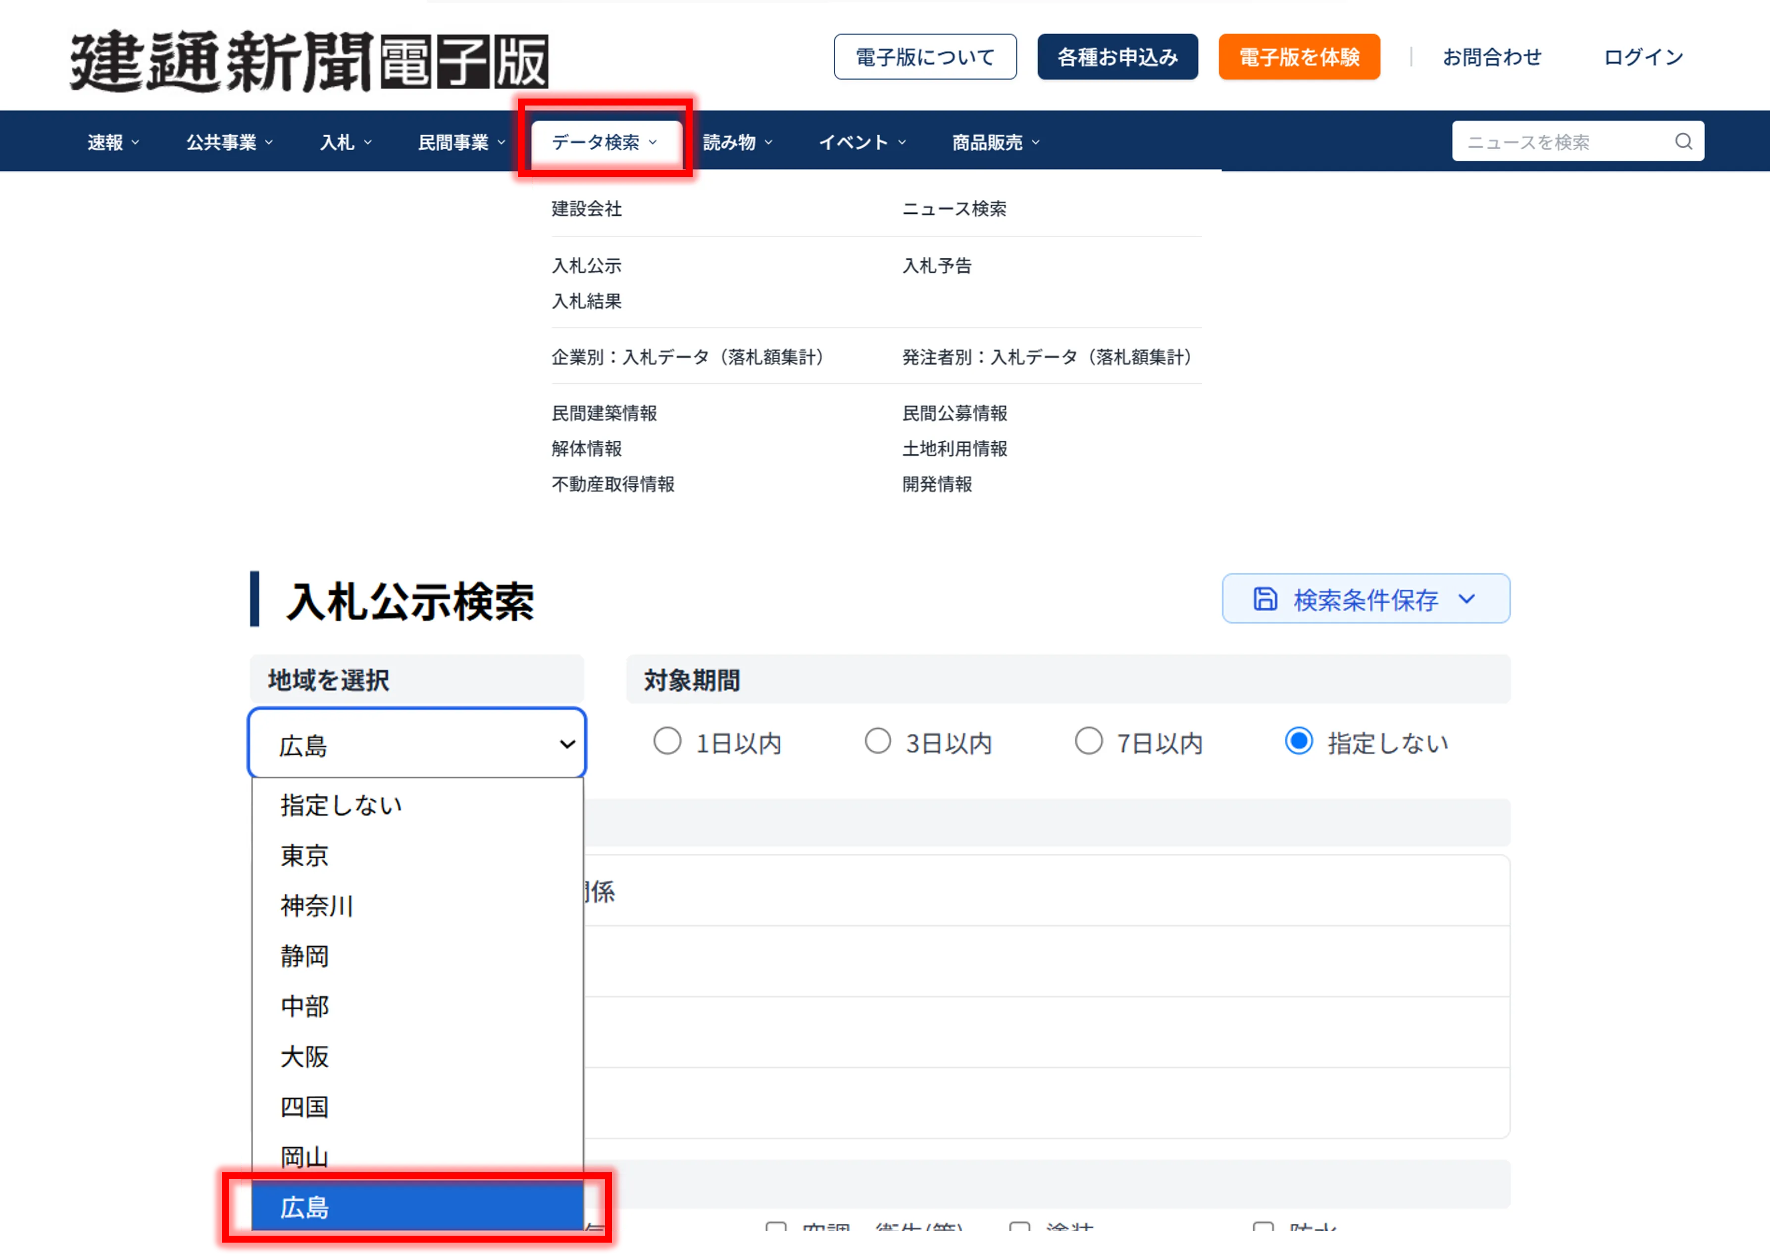Screen dimensions: 1770x1254
Task: Open 企業別：入札データ（落札額集計） menu entry
Action: point(688,357)
